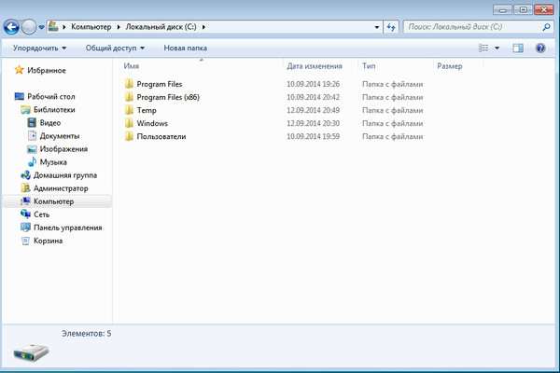Open the Документы library
Screen dimensions: 560x373
(x=60, y=136)
